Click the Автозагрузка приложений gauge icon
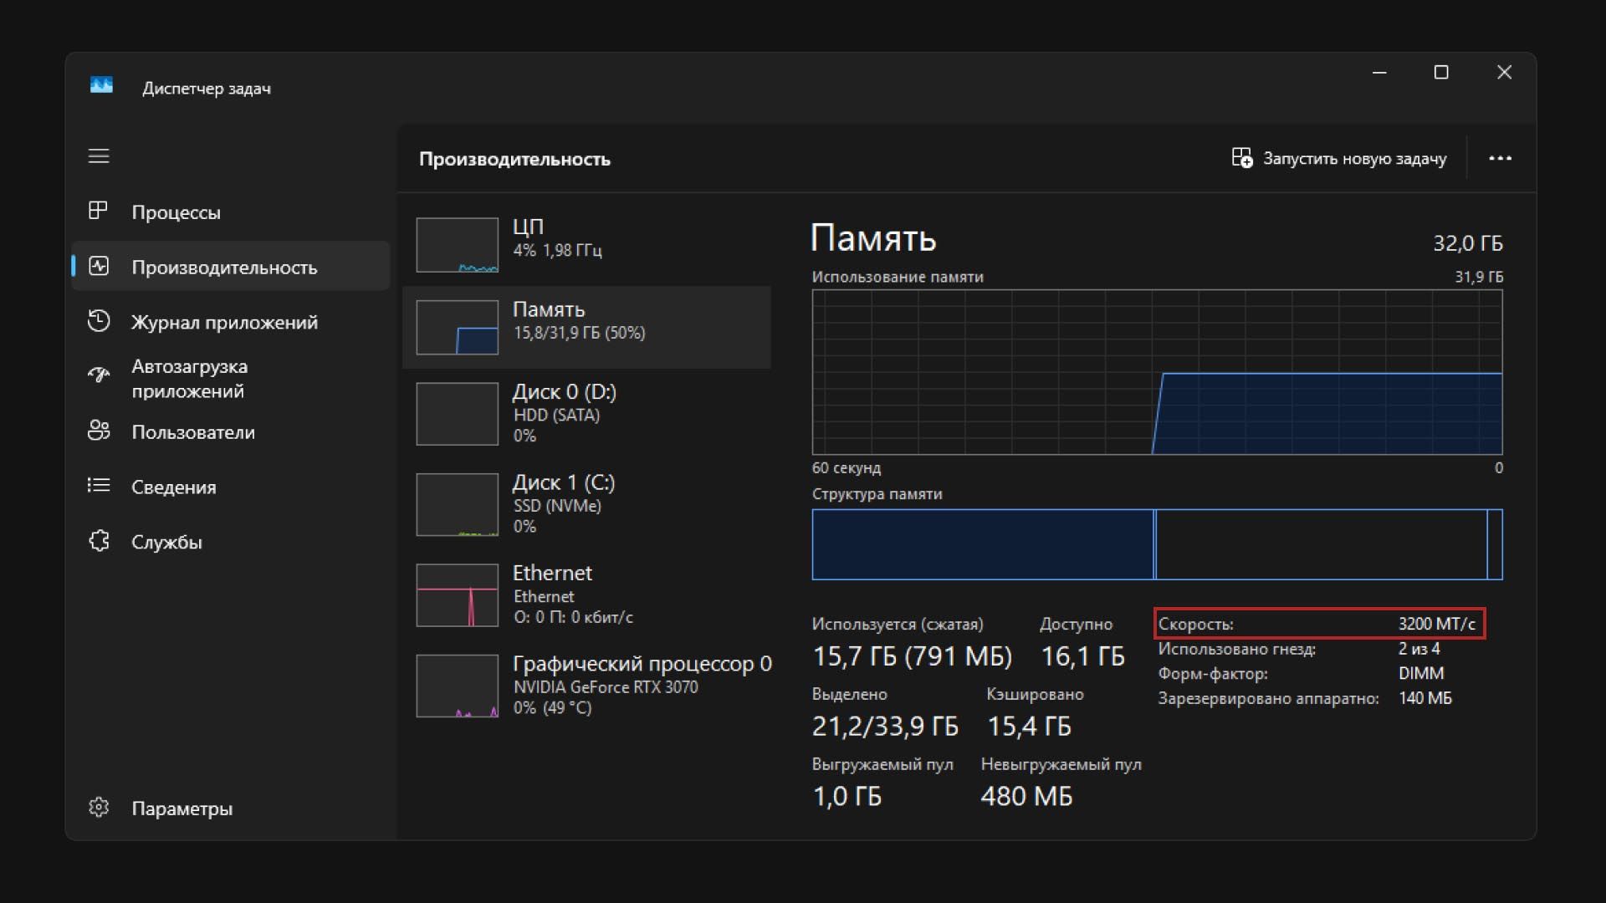The width and height of the screenshot is (1606, 903). [99, 375]
